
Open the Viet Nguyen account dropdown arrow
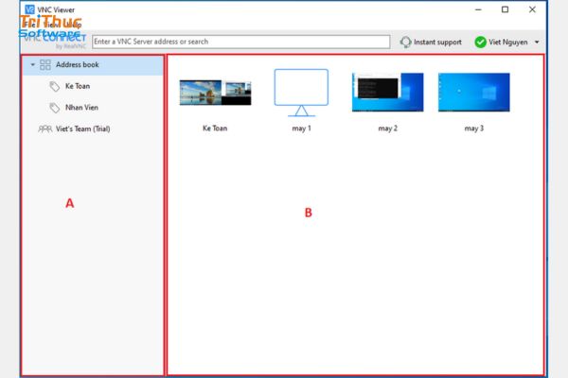click(537, 43)
